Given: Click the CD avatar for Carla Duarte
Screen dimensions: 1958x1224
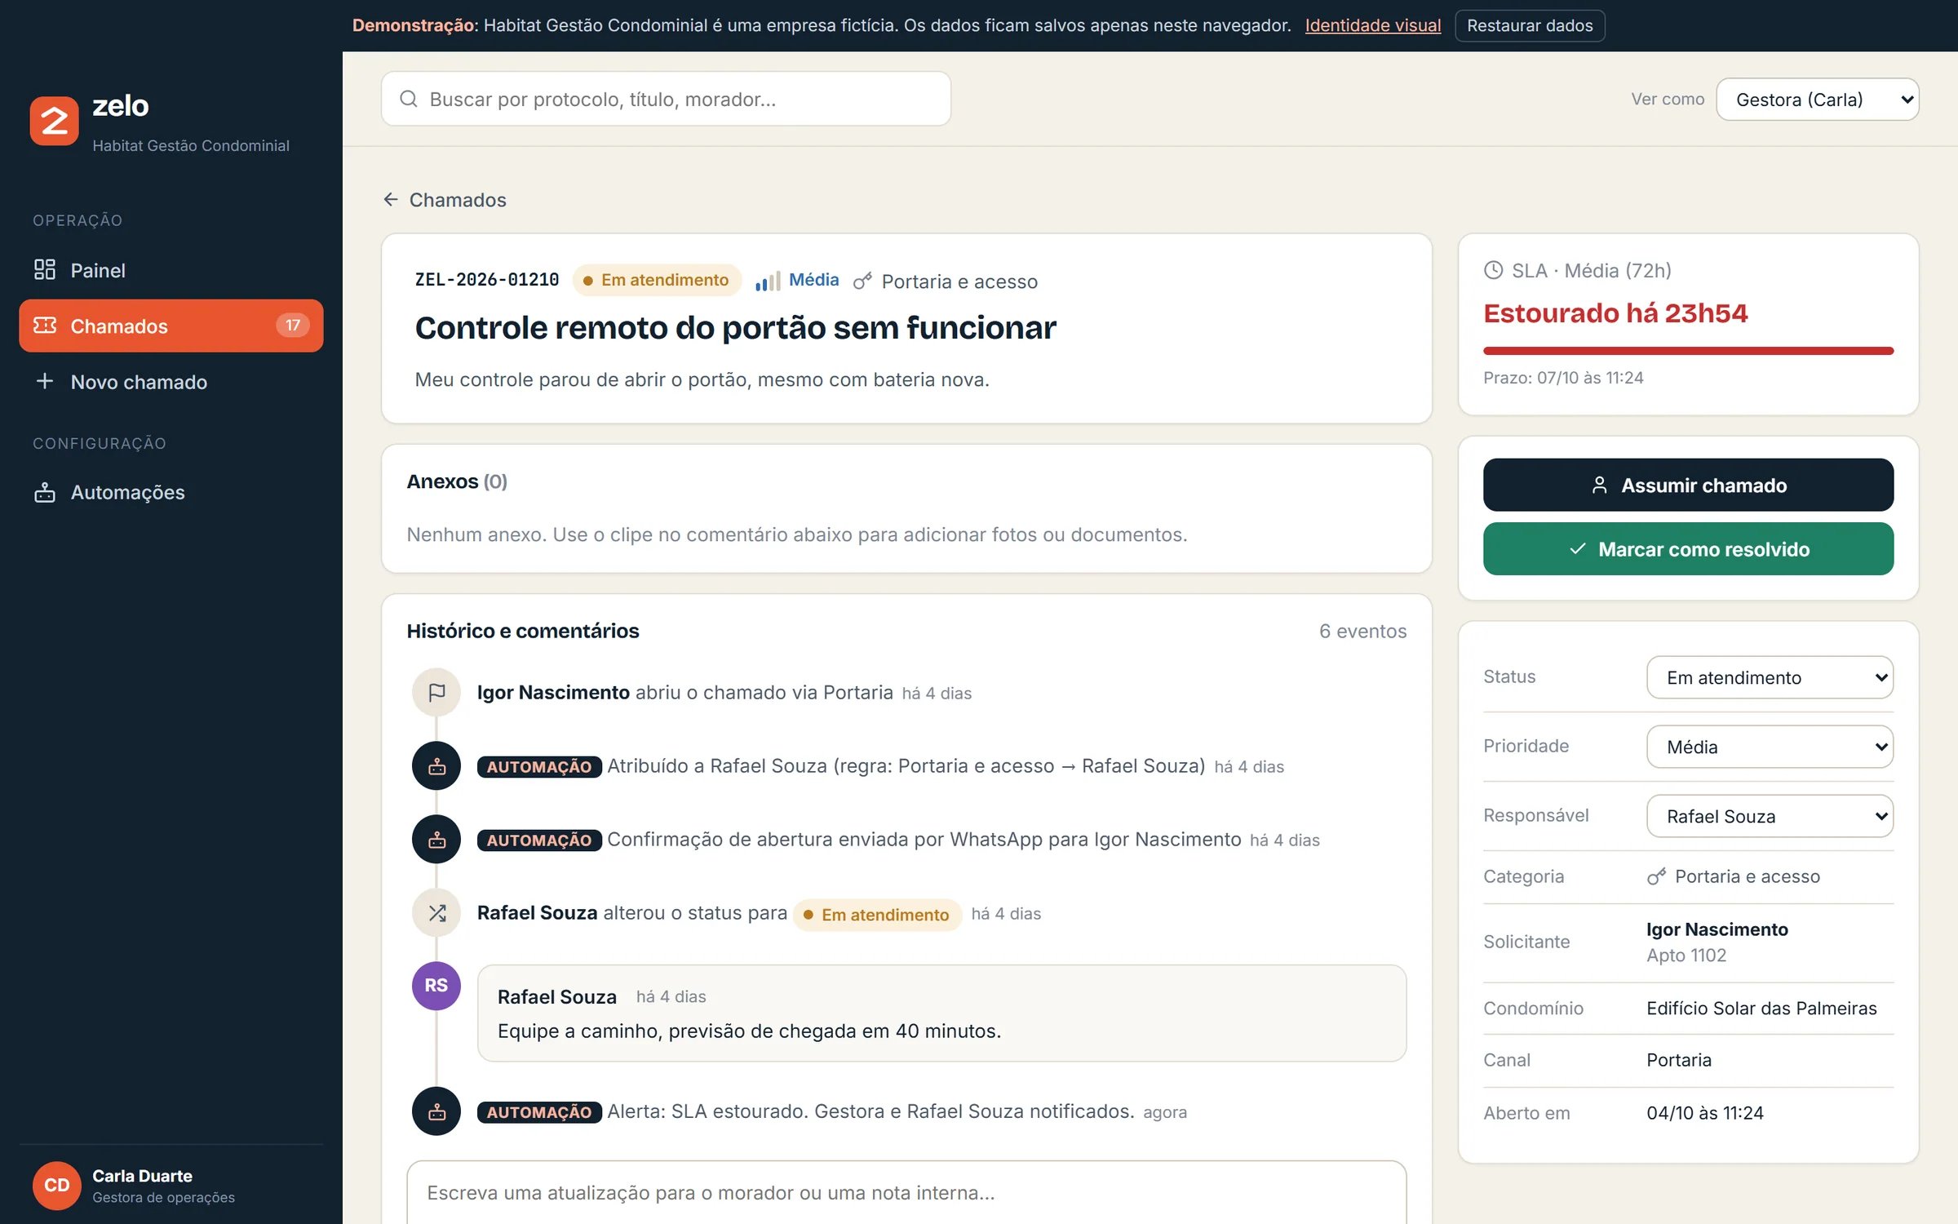Looking at the screenshot, I should click(57, 1185).
